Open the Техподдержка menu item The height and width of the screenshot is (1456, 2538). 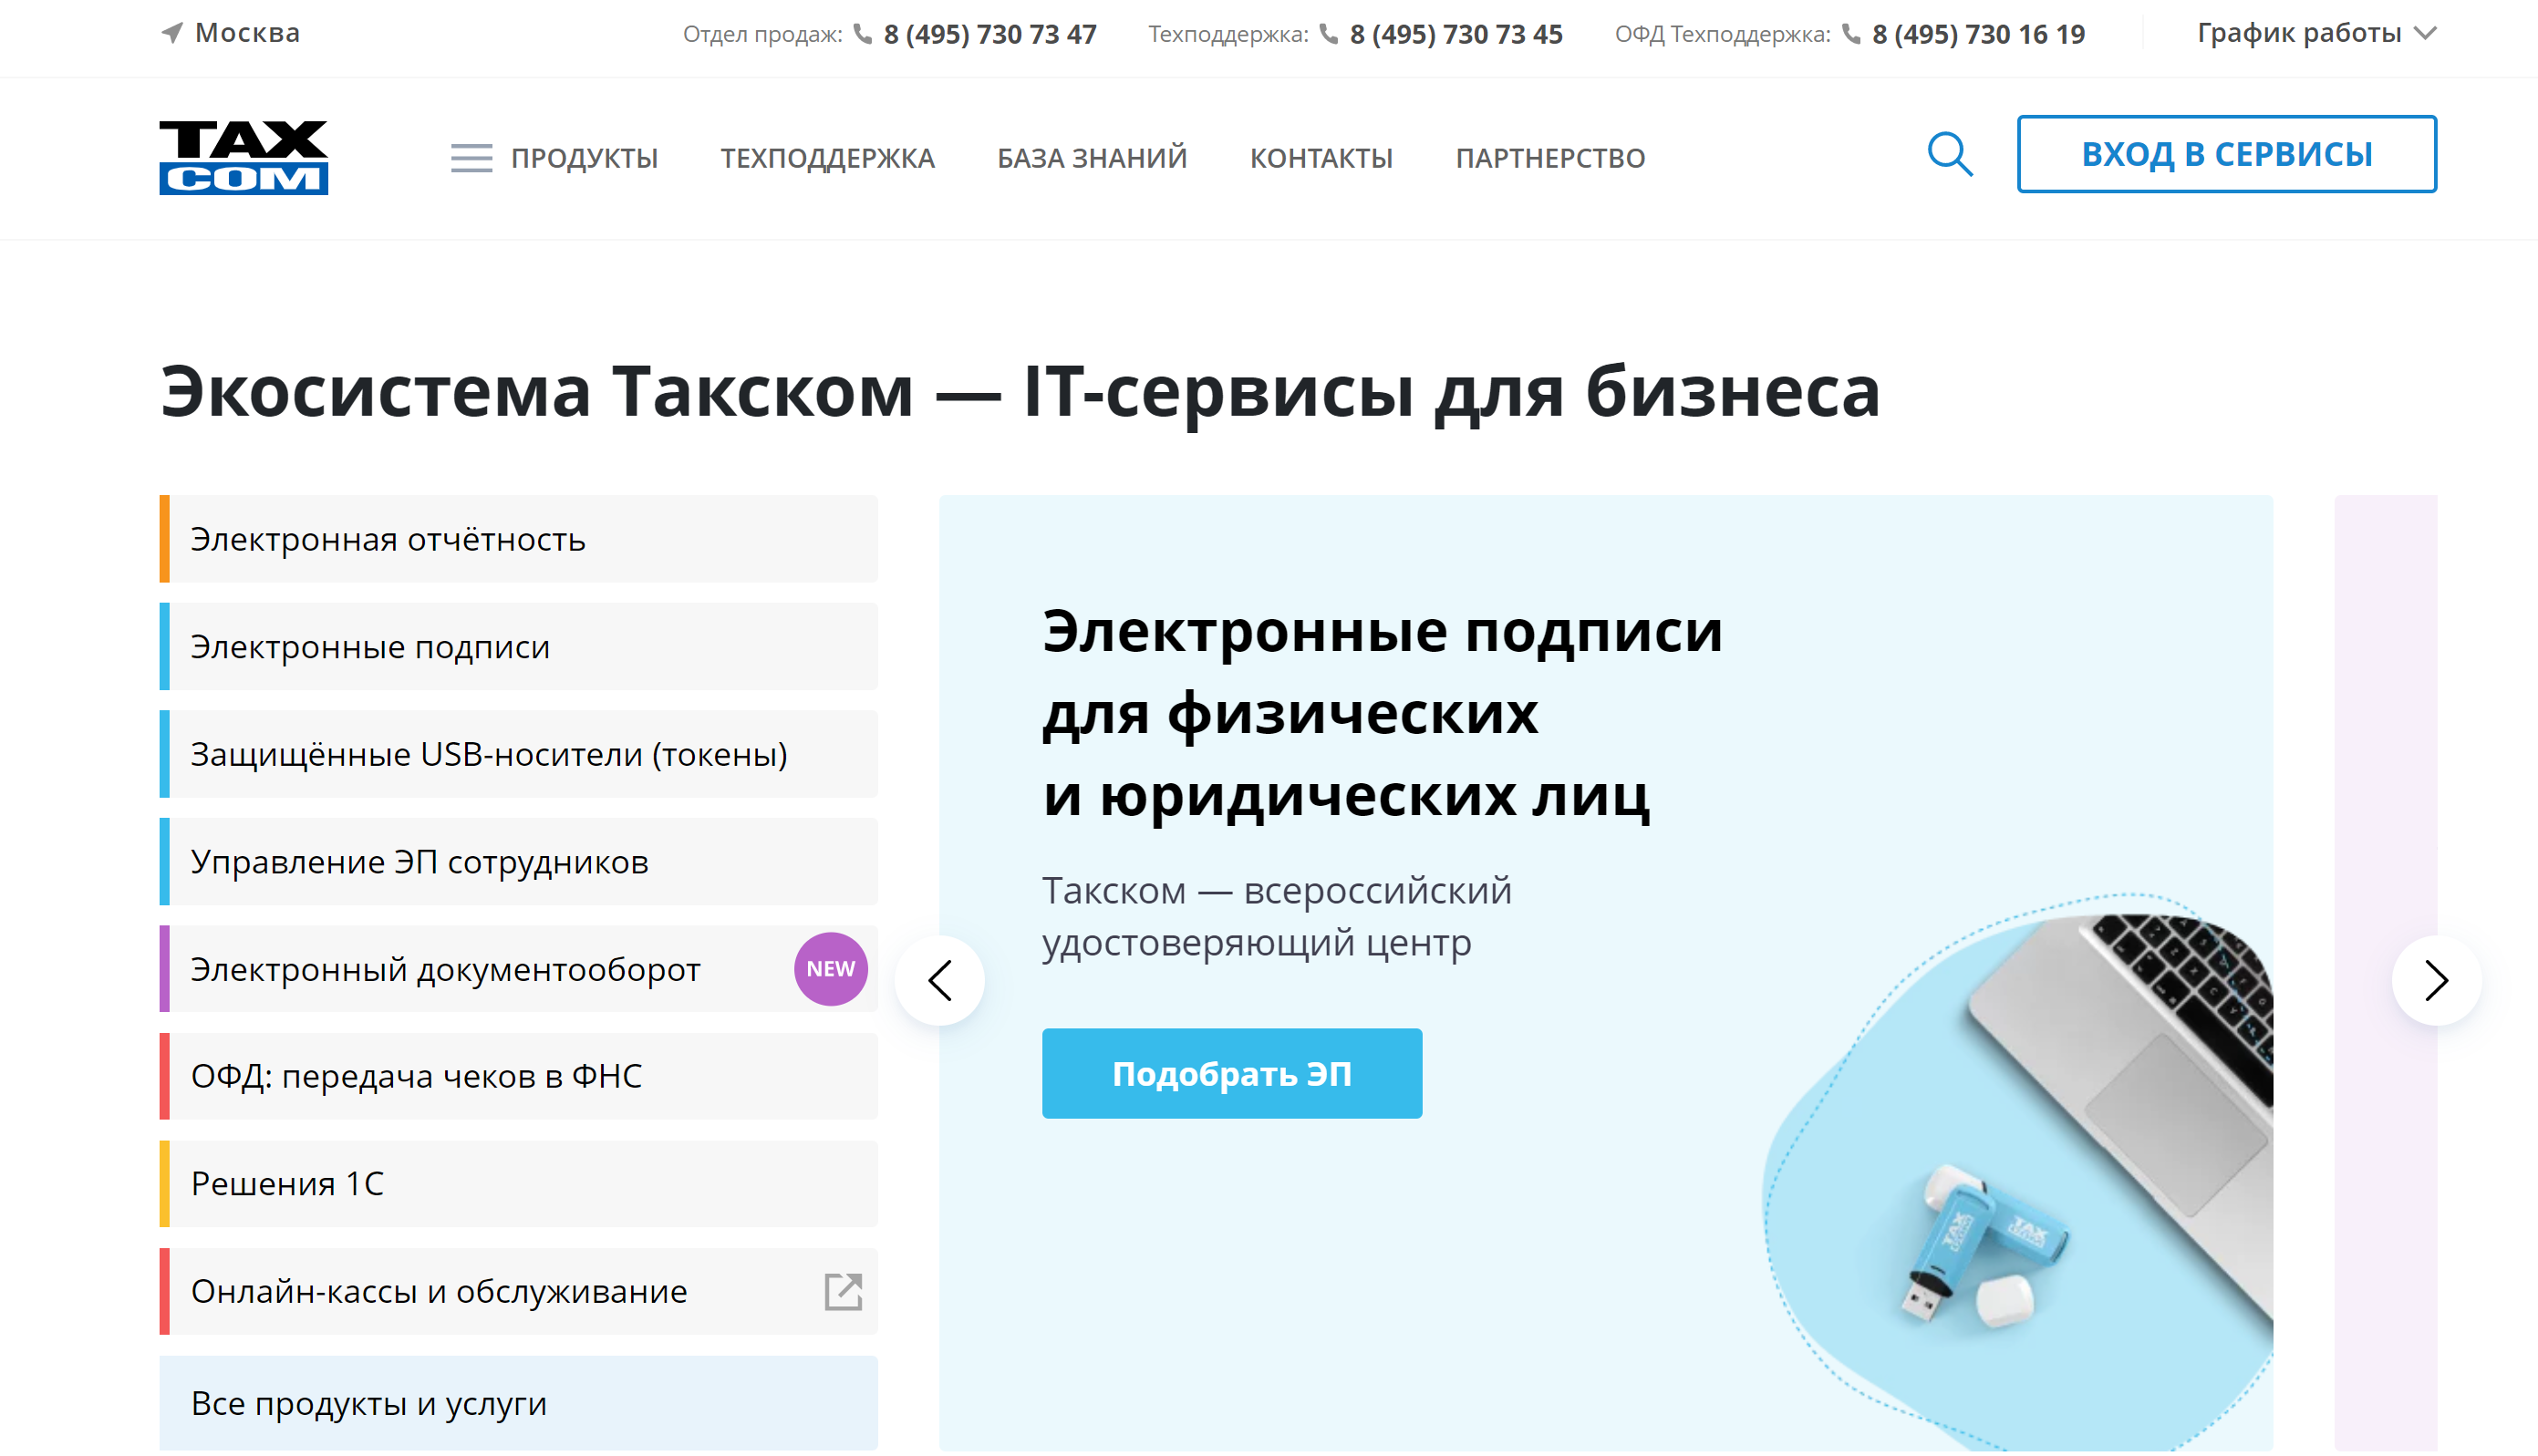click(x=827, y=158)
